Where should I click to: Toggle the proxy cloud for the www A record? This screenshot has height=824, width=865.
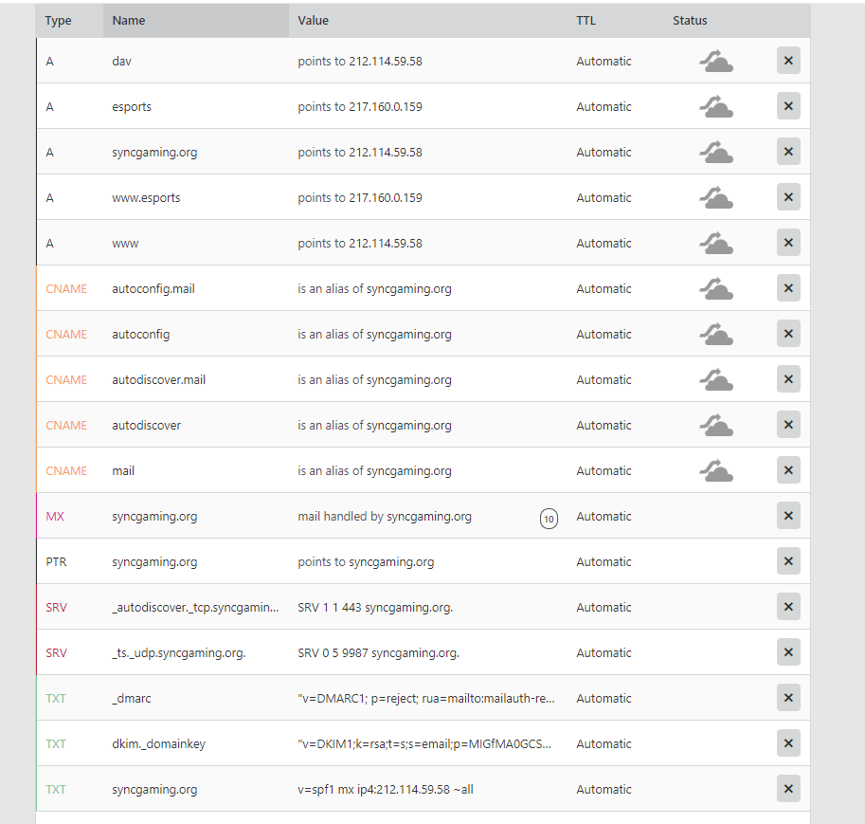coord(716,243)
